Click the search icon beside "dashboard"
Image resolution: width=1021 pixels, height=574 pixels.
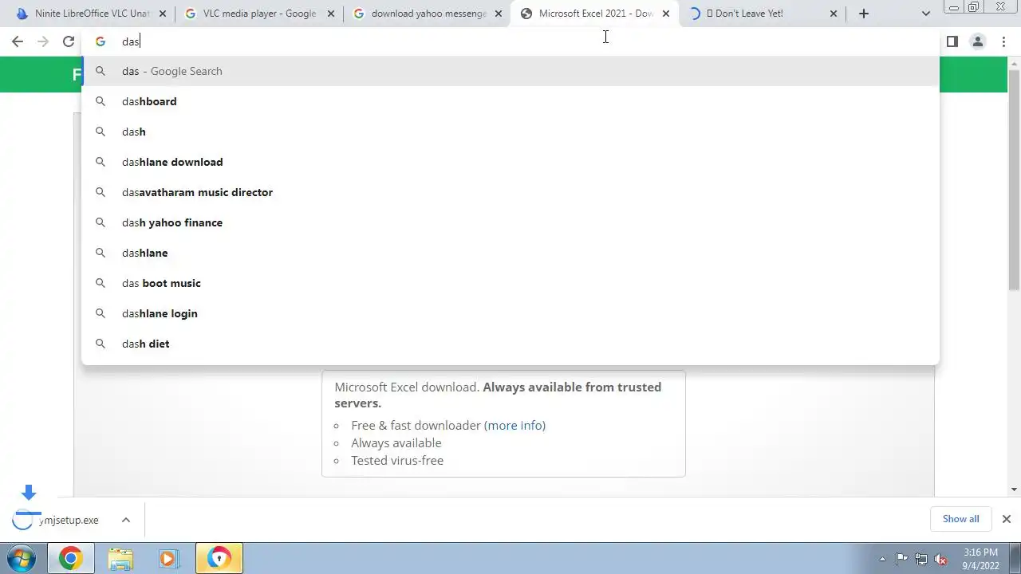(x=101, y=101)
